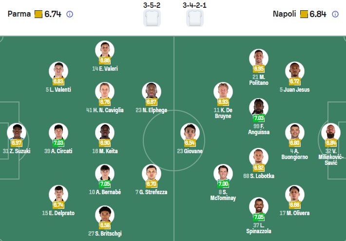Open Z. Suzuki's player photo
This screenshot has width=346, height=241.
tap(17, 132)
